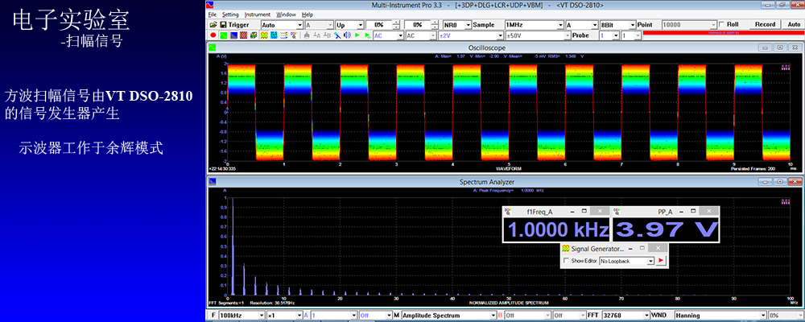Click the red buffer usage progress bar
The width and height of the screenshot is (805, 322).
coord(723,33)
